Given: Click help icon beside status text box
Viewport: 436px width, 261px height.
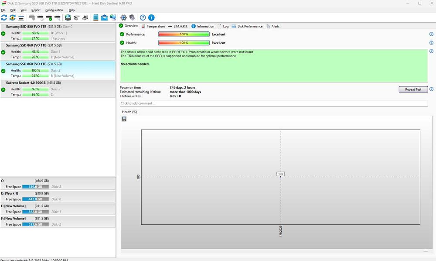Looking at the screenshot, I should [x=431, y=51].
